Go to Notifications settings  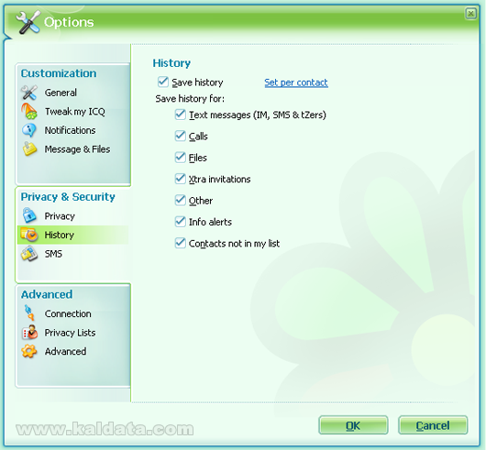click(70, 130)
